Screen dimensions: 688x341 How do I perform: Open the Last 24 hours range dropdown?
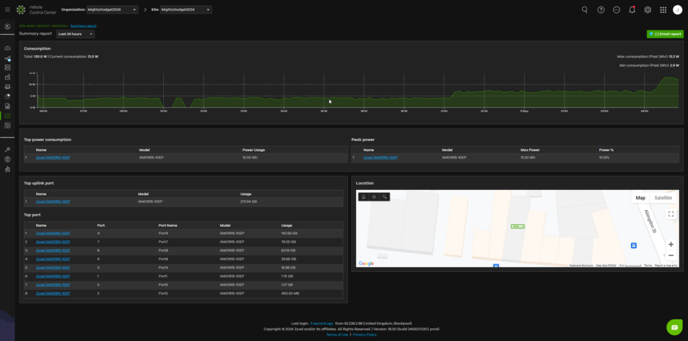75,34
